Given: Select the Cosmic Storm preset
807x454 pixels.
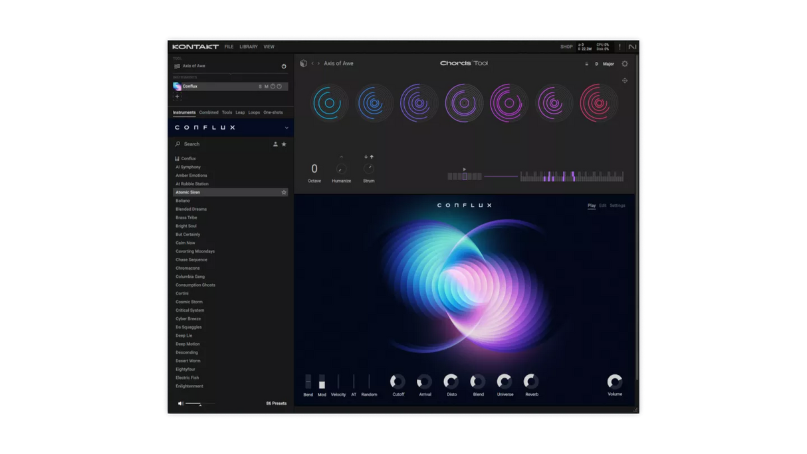Looking at the screenshot, I should tap(191, 301).
